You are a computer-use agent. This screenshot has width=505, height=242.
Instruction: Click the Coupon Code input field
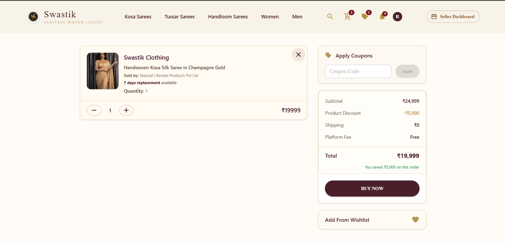(x=358, y=71)
